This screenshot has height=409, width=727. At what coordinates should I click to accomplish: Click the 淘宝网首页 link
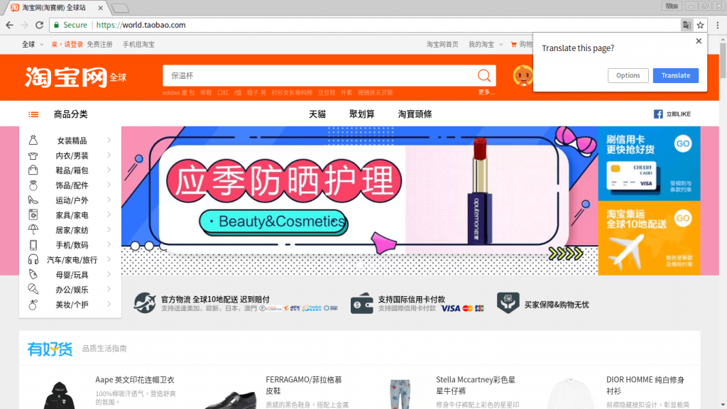442,45
